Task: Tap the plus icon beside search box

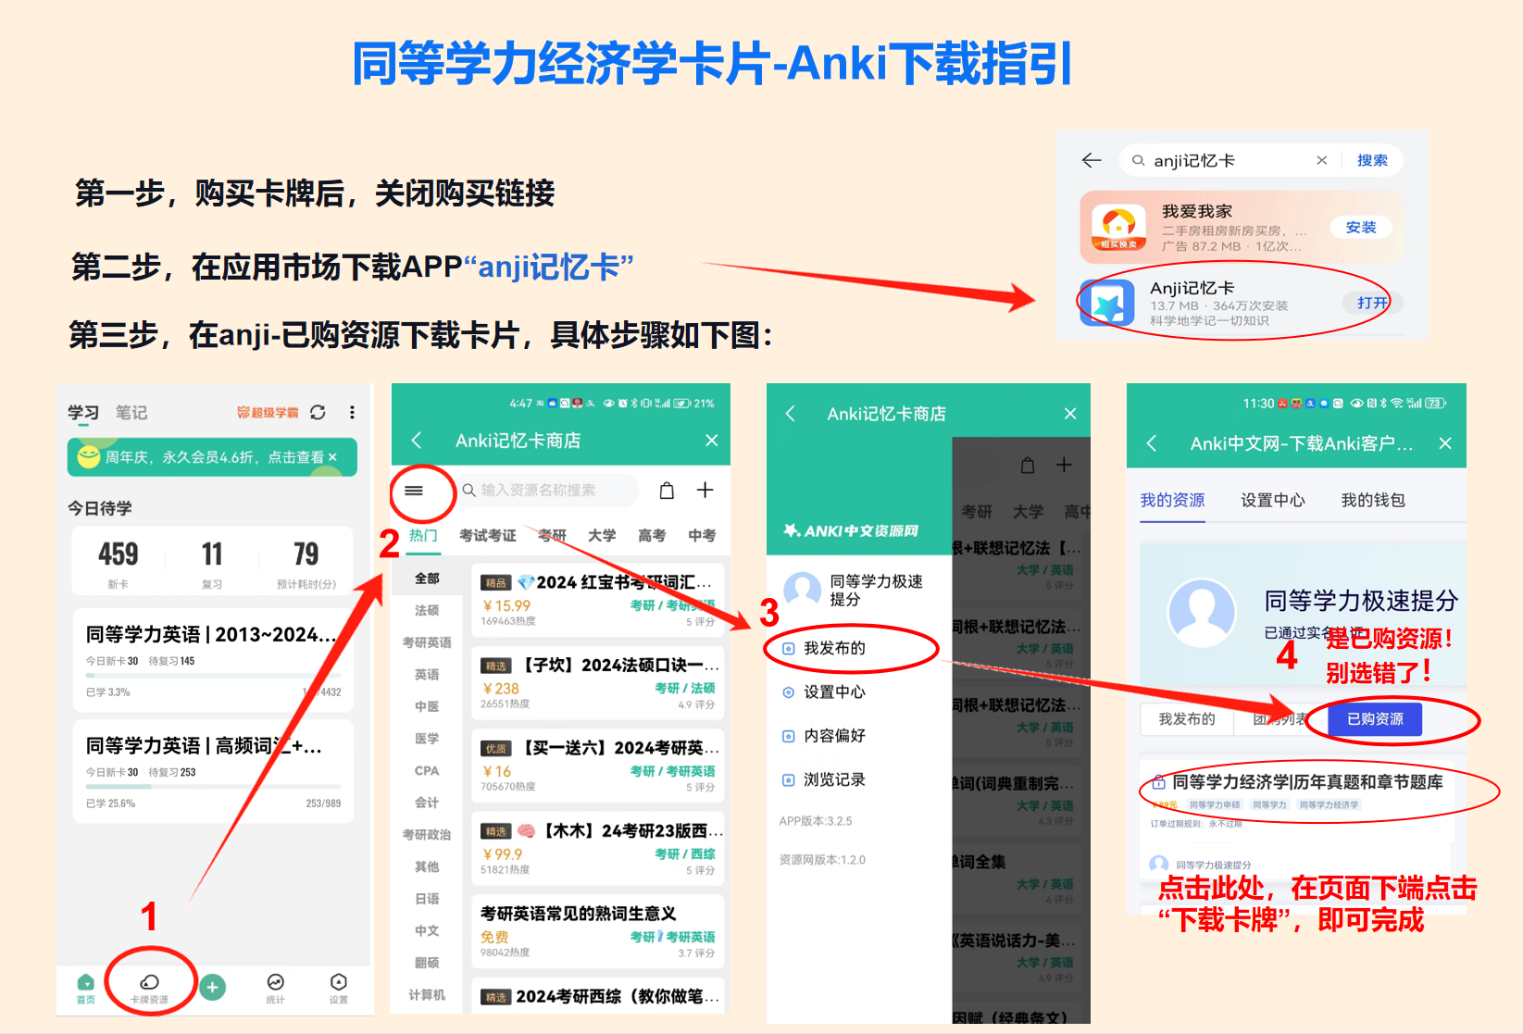Action: 705,490
